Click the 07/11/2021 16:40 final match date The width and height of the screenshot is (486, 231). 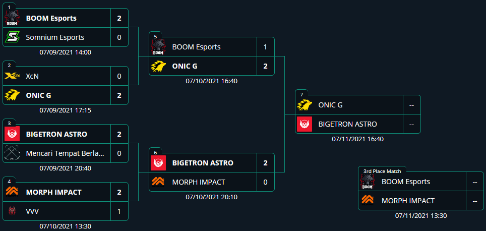coord(357,139)
